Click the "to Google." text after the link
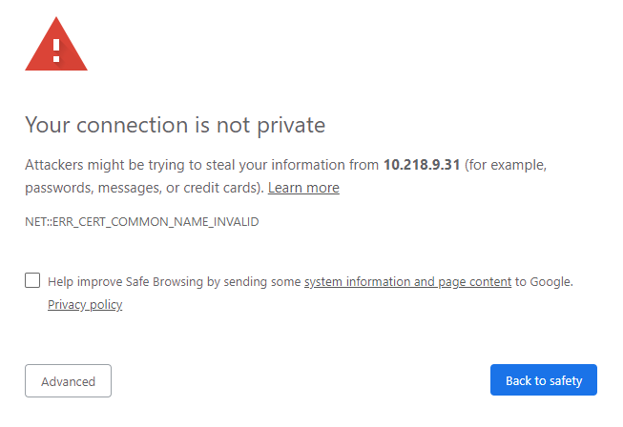This screenshot has height=427, width=623. (544, 282)
